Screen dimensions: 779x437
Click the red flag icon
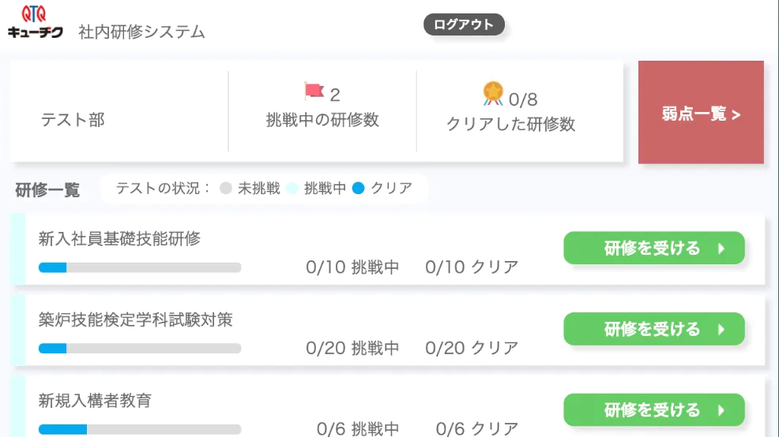pos(314,92)
